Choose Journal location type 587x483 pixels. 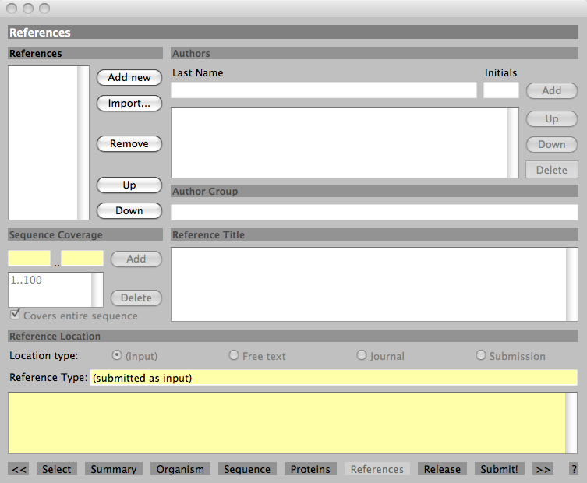(x=362, y=355)
